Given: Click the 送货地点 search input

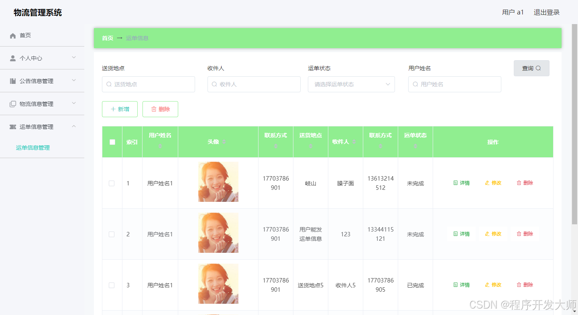Looking at the screenshot, I should (149, 84).
